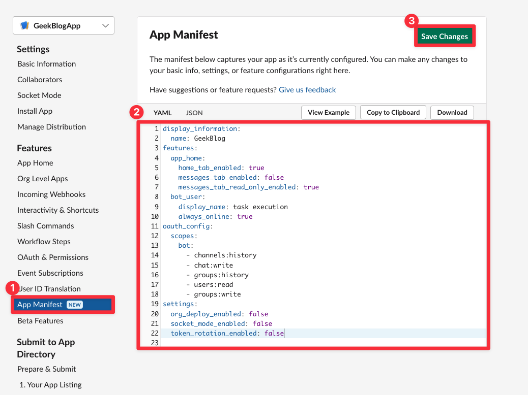Navigate to App Home feature
This screenshot has height=395, width=528.
coord(36,163)
